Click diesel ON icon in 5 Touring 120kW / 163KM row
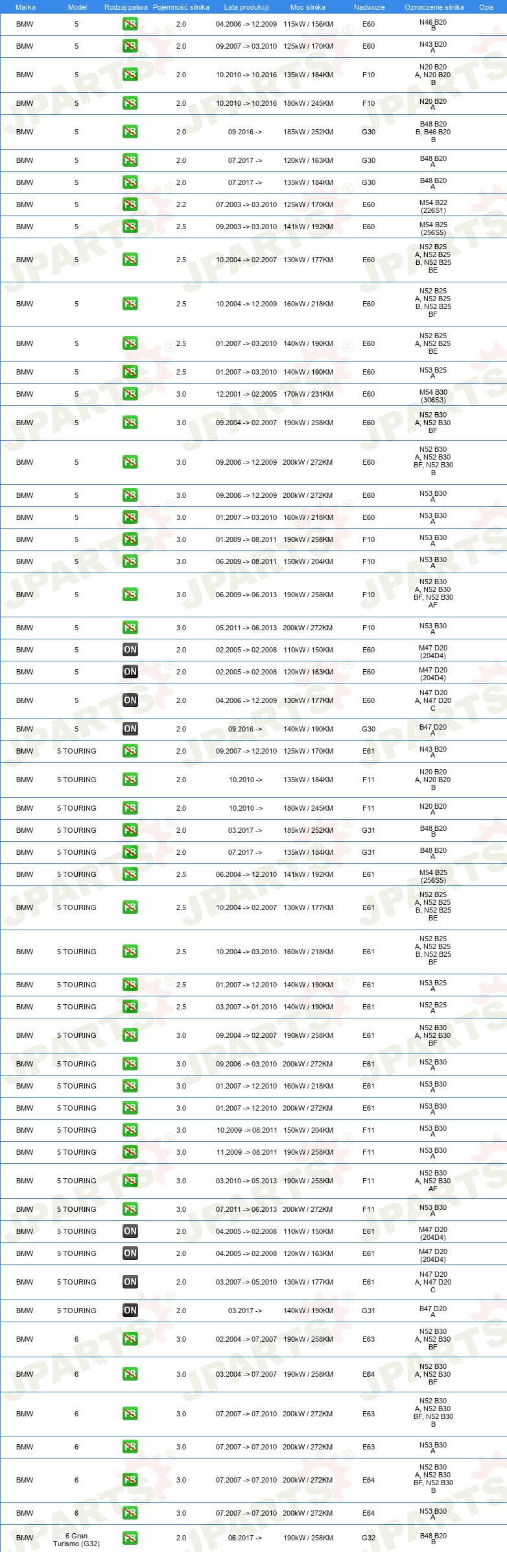The height and width of the screenshot is (1552, 507). pos(130,1253)
